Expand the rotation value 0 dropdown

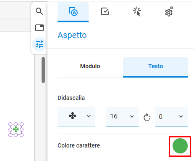(x=171, y=116)
